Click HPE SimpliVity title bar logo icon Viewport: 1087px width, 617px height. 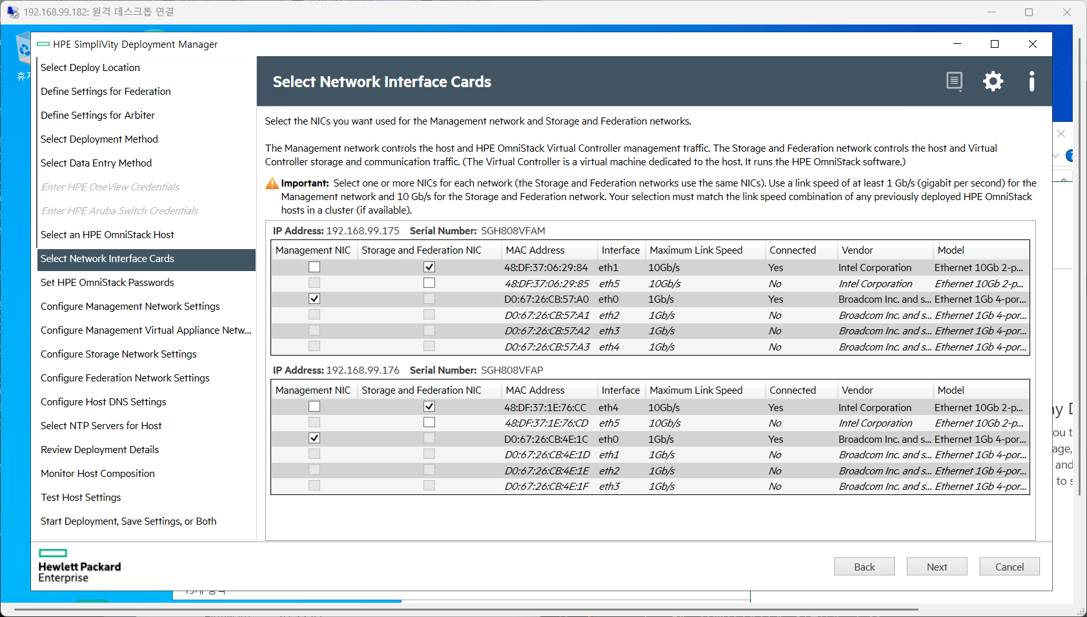(x=43, y=44)
